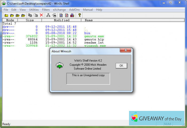Select the bin directory entry
187x128 pixels.
[87, 33]
